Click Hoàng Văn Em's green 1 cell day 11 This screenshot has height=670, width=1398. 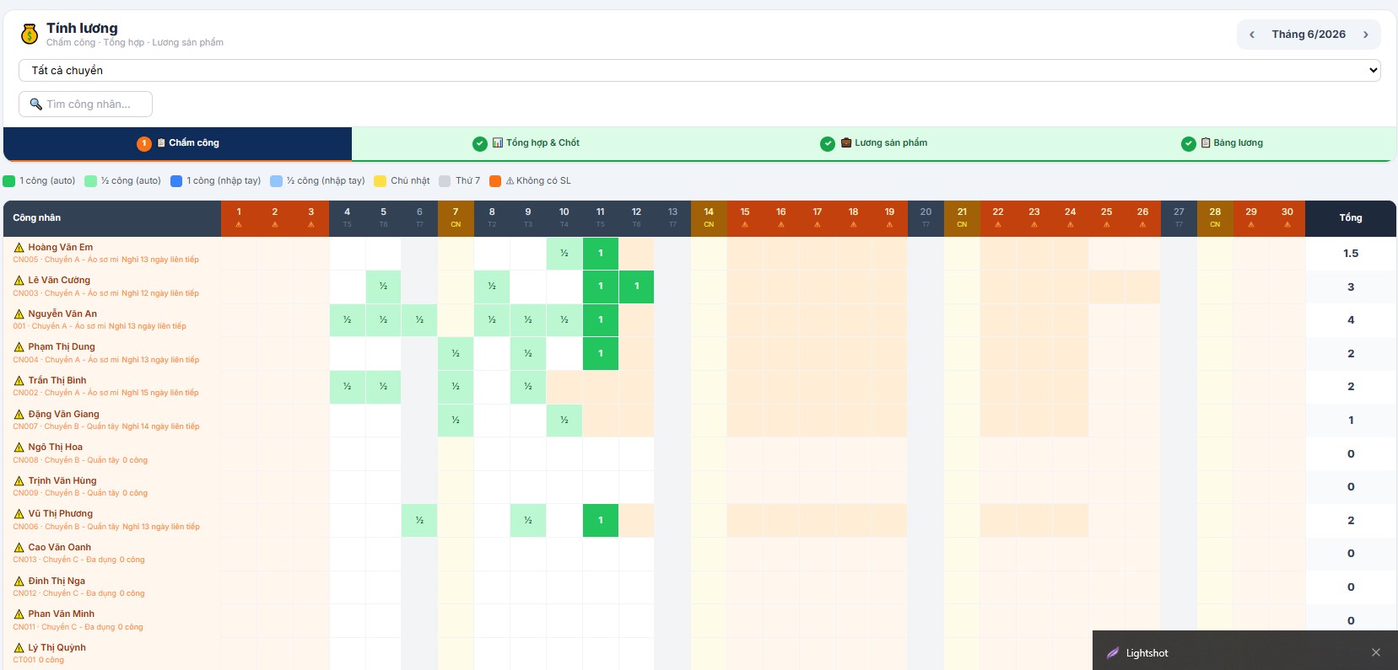tap(601, 254)
